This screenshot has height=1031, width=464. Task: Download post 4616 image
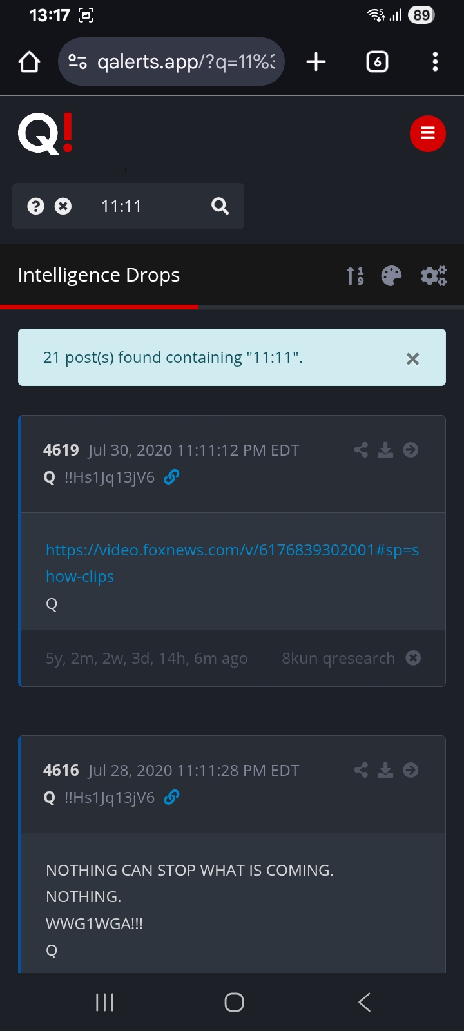(385, 770)
